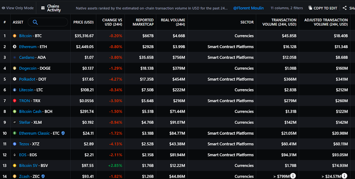Click the '11 columns, 2 filters' text

(287, 8)
